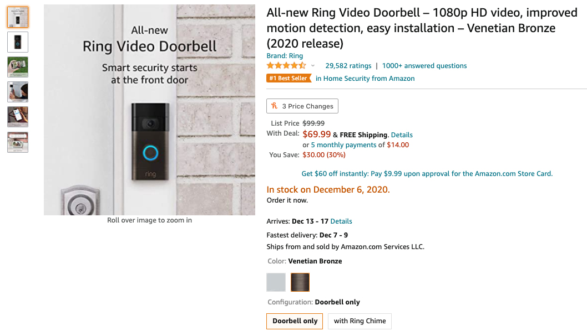Select the Doorbell only configuration
The height and width of the screenshot is (331, 587).
click(295, 321)
